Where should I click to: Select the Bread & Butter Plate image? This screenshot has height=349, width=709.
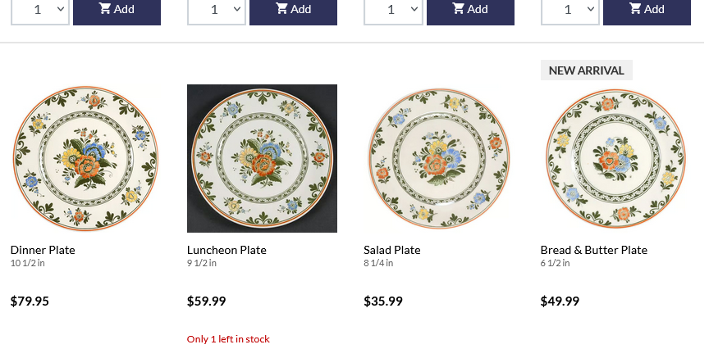(x=615, y=158)
